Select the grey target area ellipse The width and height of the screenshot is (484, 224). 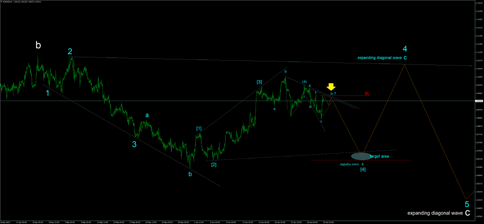361,156
